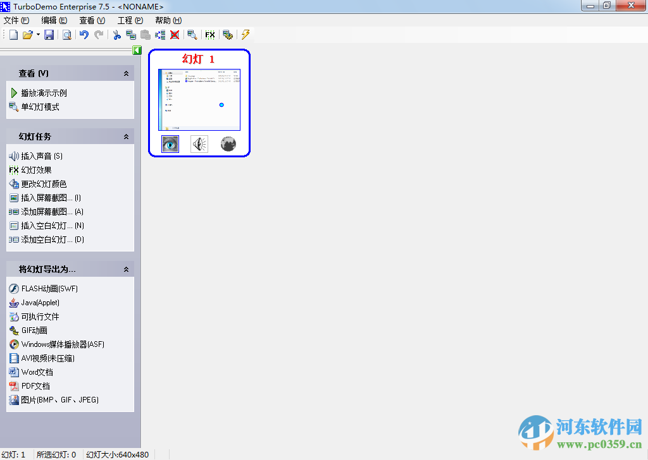Collapse the 幻灯任务 panel section
This screenshot has height=460, width=648.
[x=126, y=136]
